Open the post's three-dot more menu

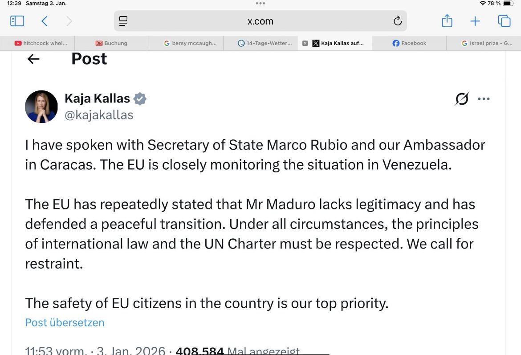coord(484,99)
